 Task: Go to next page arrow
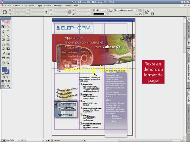(46, 141)
